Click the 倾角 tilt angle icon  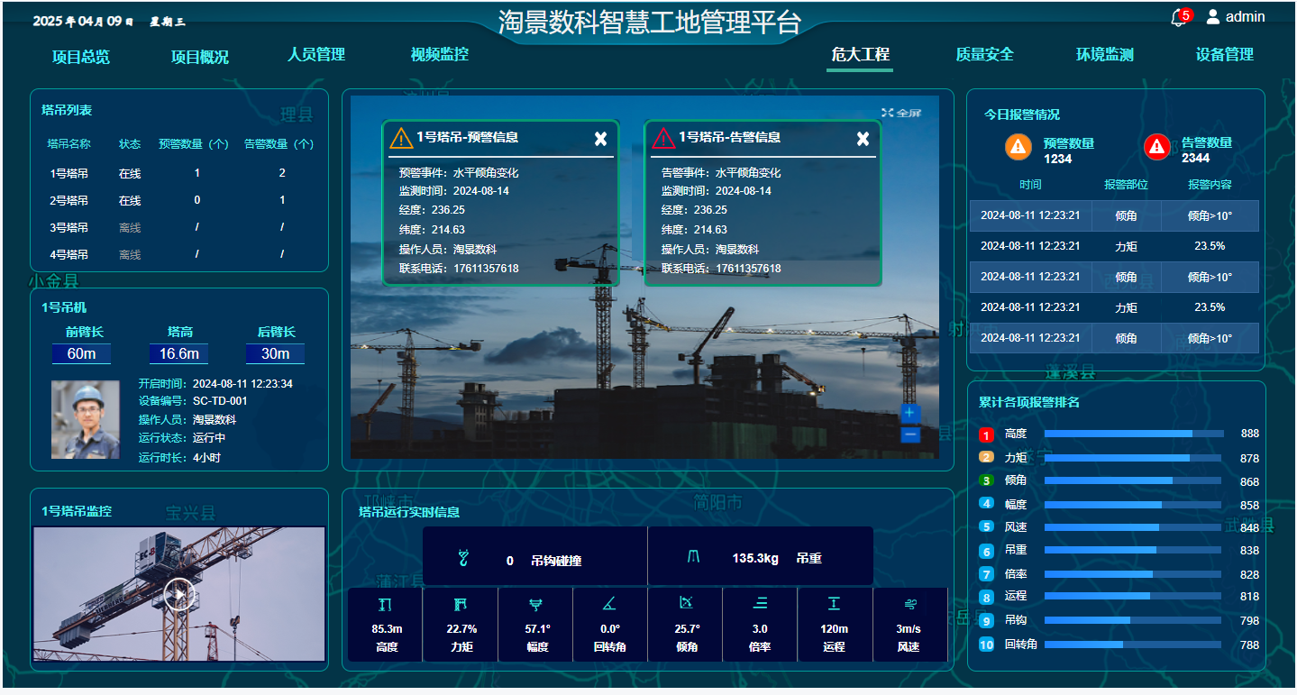click(x=686, y=603)
